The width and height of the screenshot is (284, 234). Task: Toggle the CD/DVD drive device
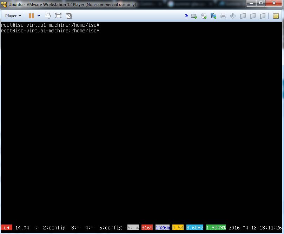204,16
